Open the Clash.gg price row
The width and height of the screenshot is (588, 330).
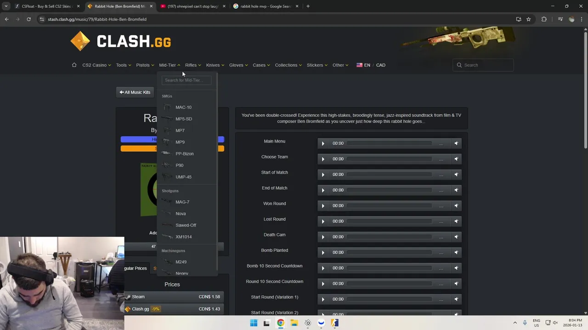pos(174,309)
